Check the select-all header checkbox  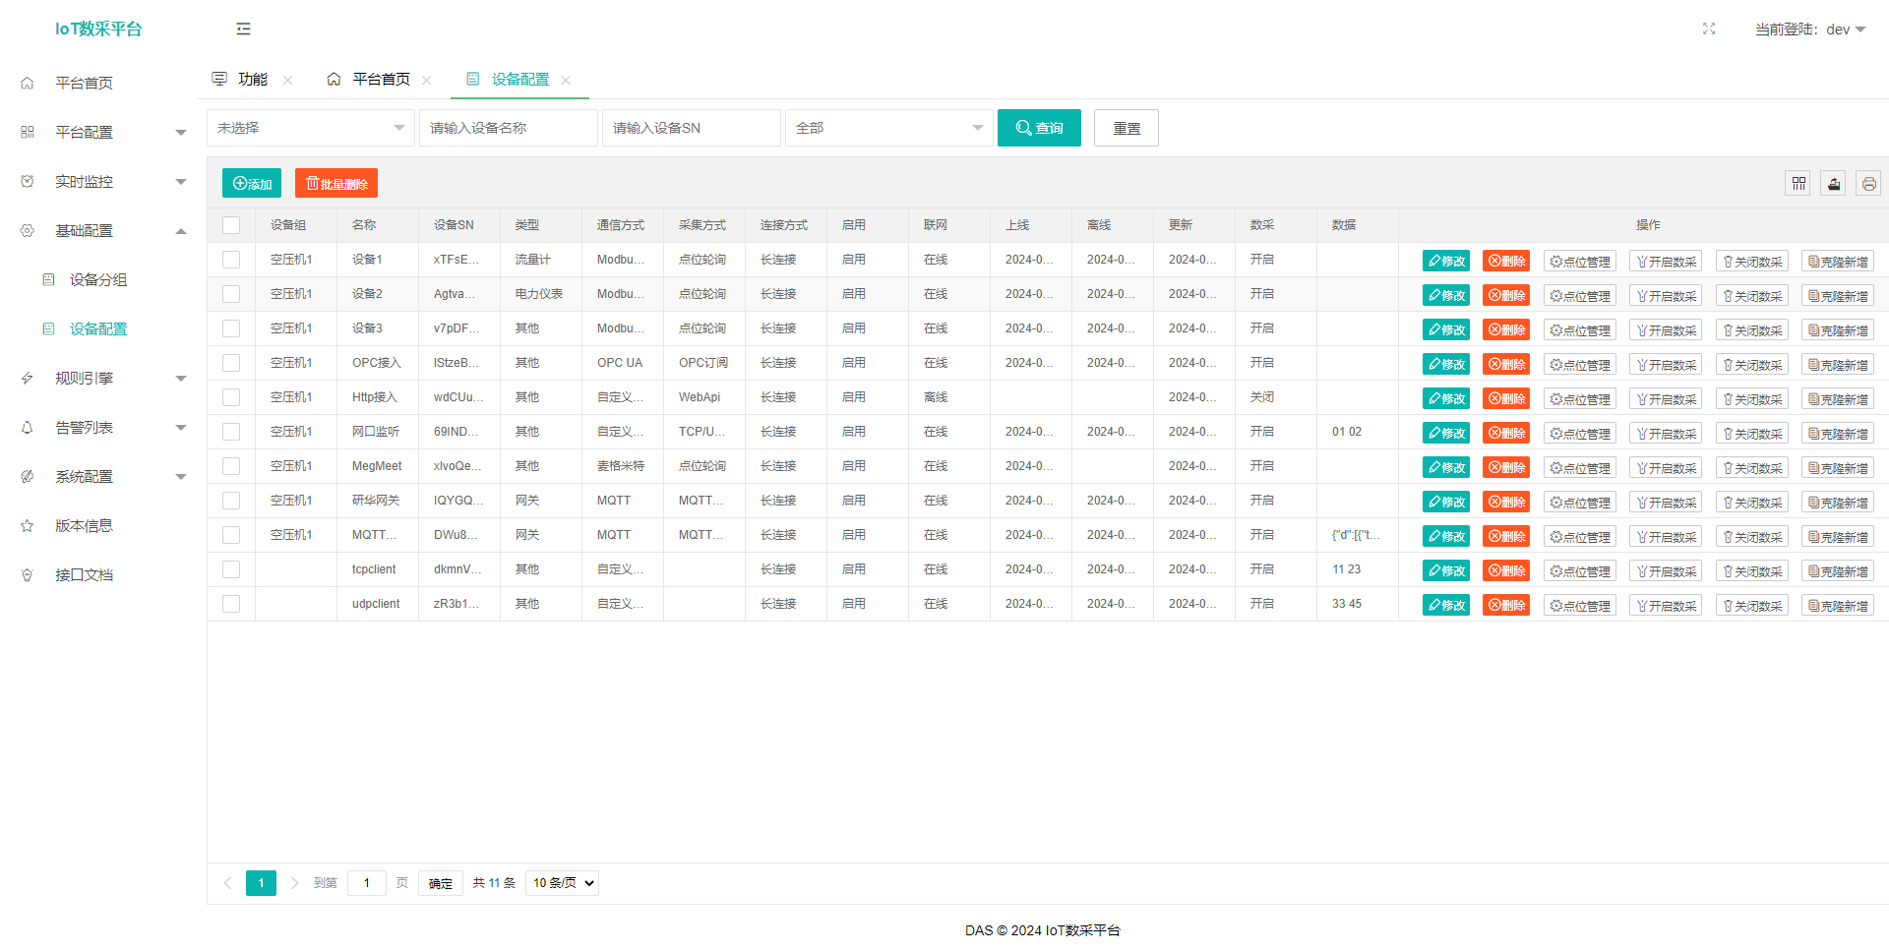(231, 225)
